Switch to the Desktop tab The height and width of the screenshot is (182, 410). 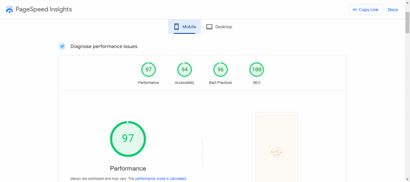pyautogui.click(x=219, y=27)
